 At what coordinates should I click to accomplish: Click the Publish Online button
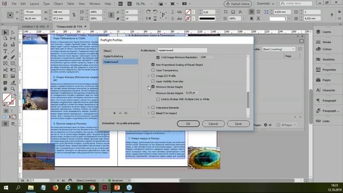click(238, 4)
